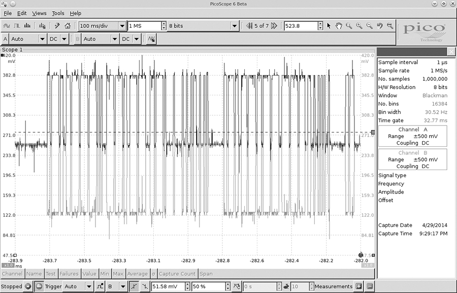
Task: Undo the last zoom
Action: (379, 26)
